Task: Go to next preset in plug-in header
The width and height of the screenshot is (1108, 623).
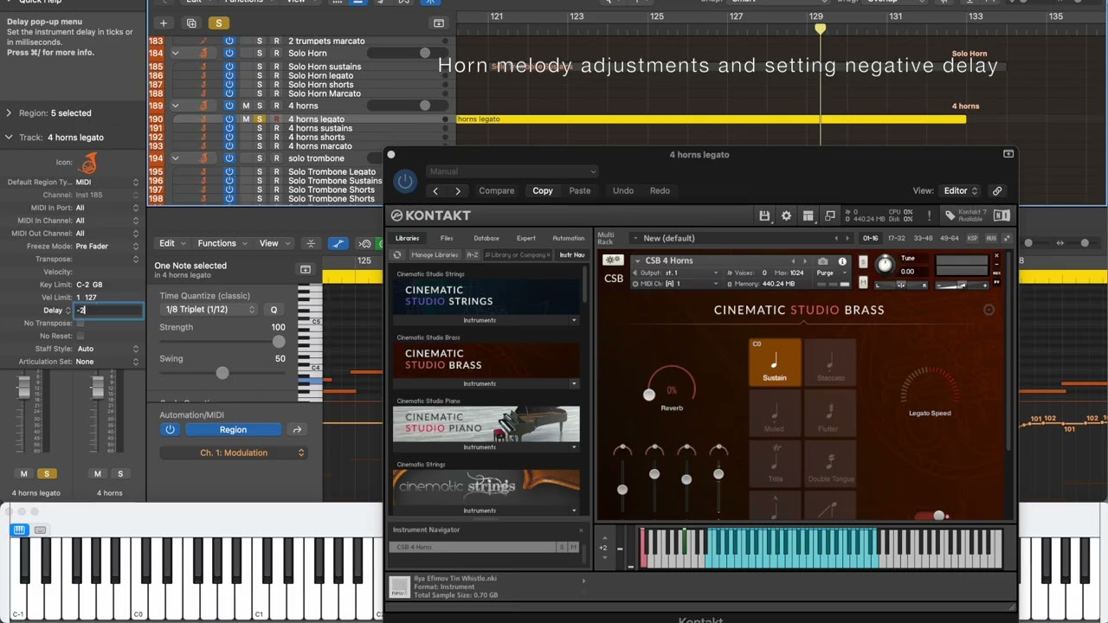Action: 458,191
